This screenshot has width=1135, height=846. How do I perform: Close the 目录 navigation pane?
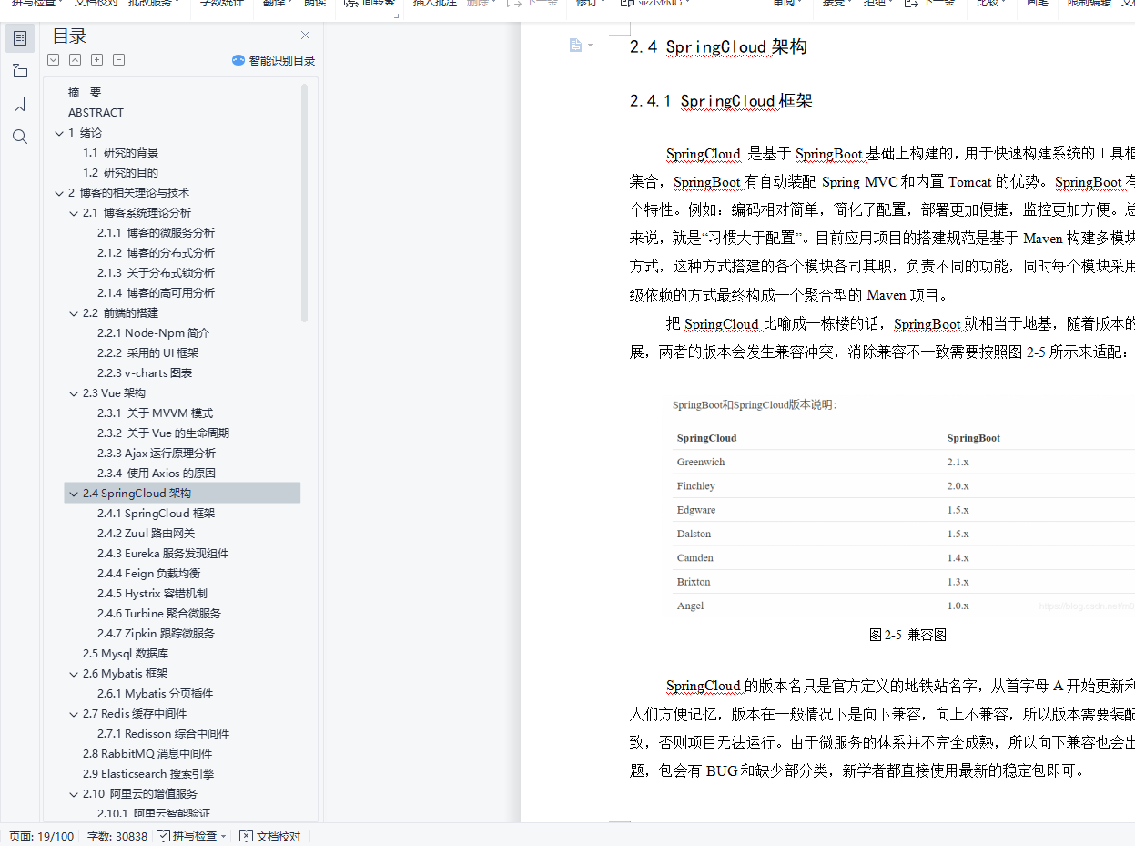tap(306, 36)
